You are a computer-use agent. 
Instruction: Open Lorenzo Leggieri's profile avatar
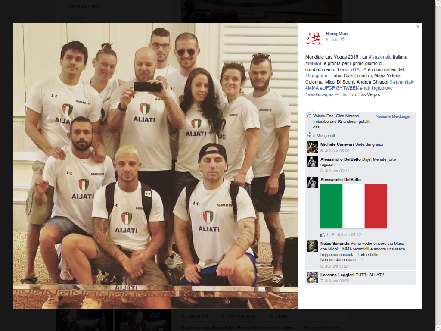(312, 278)
